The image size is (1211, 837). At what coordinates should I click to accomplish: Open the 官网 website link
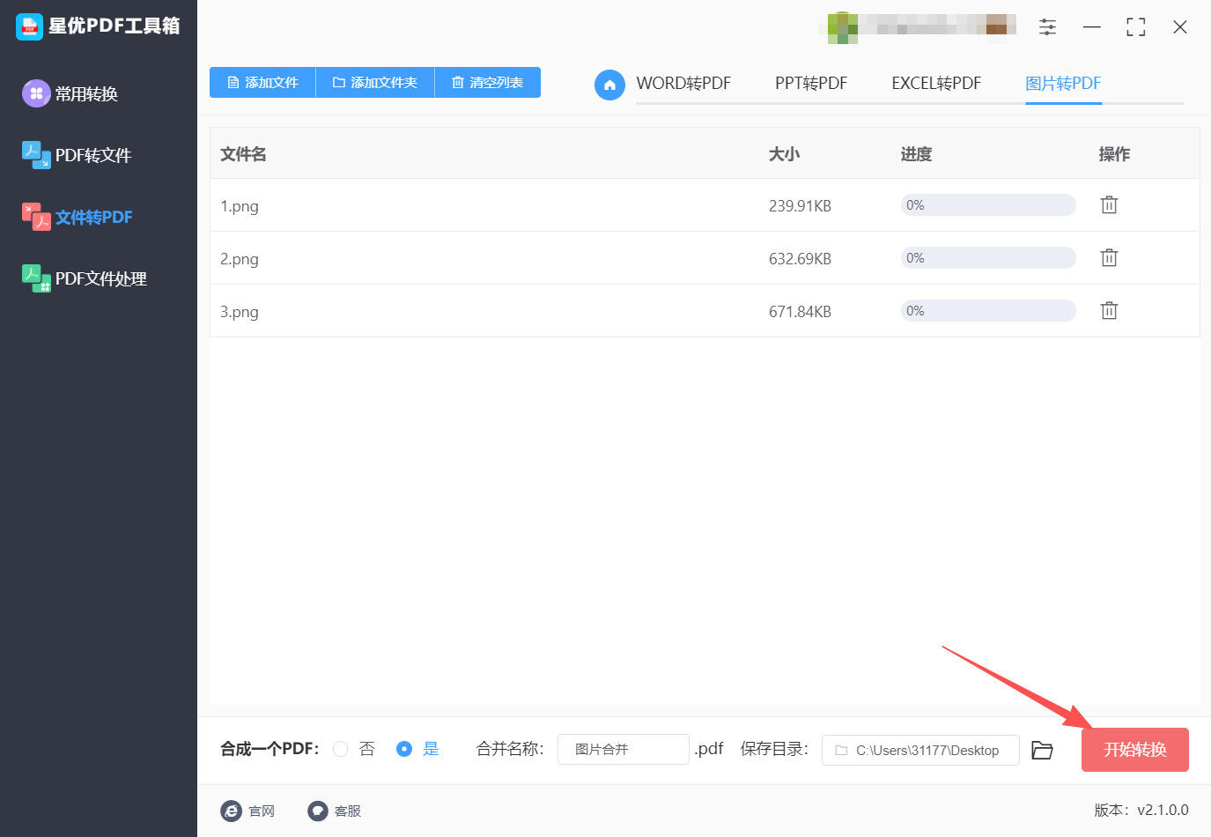247,811
